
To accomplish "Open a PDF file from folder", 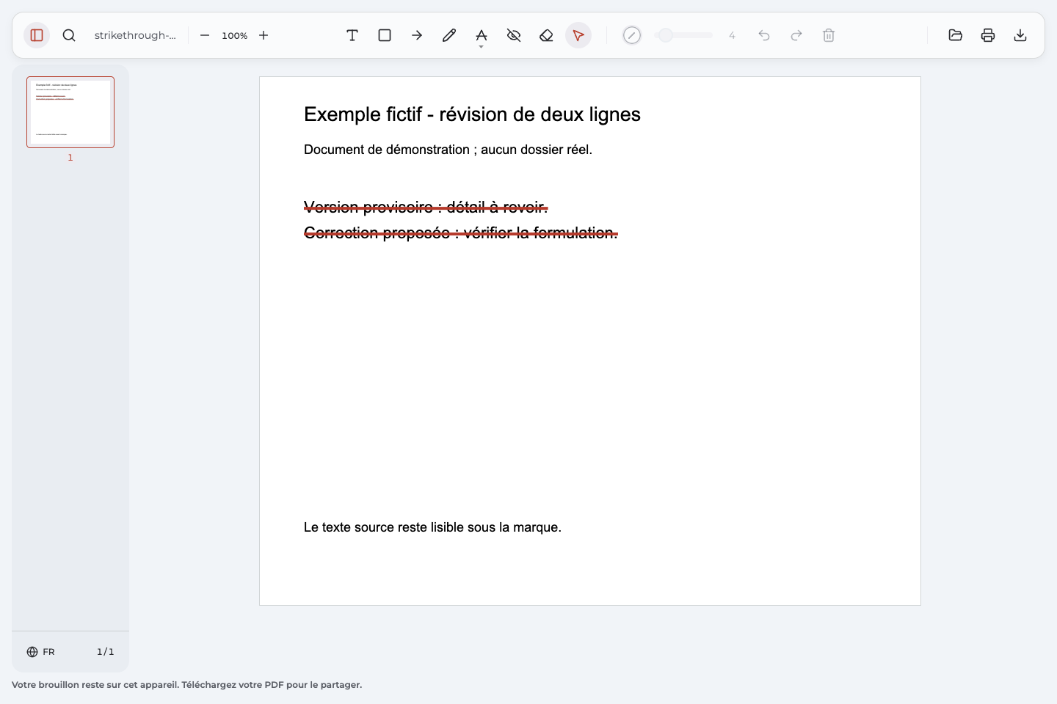I will 956,35.
